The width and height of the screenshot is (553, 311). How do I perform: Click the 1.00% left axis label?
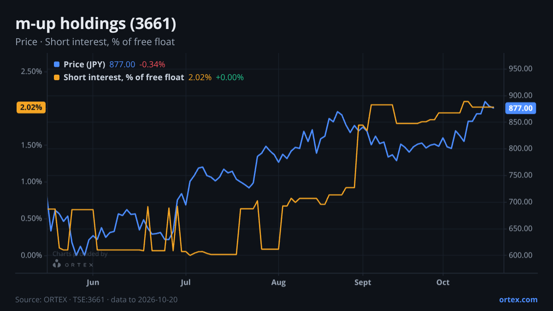(x=31, y=182)
